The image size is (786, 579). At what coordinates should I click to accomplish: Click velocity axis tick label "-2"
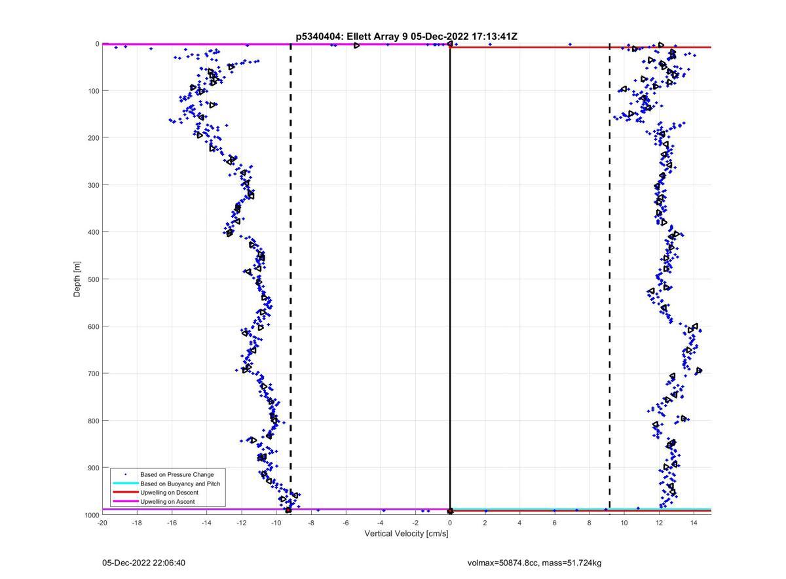coord(415,523)
